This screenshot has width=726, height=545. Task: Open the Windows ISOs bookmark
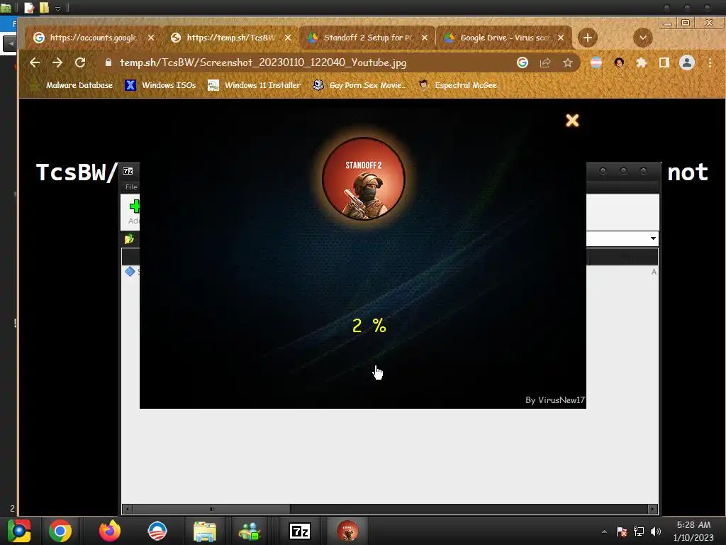tap(161, 85)
